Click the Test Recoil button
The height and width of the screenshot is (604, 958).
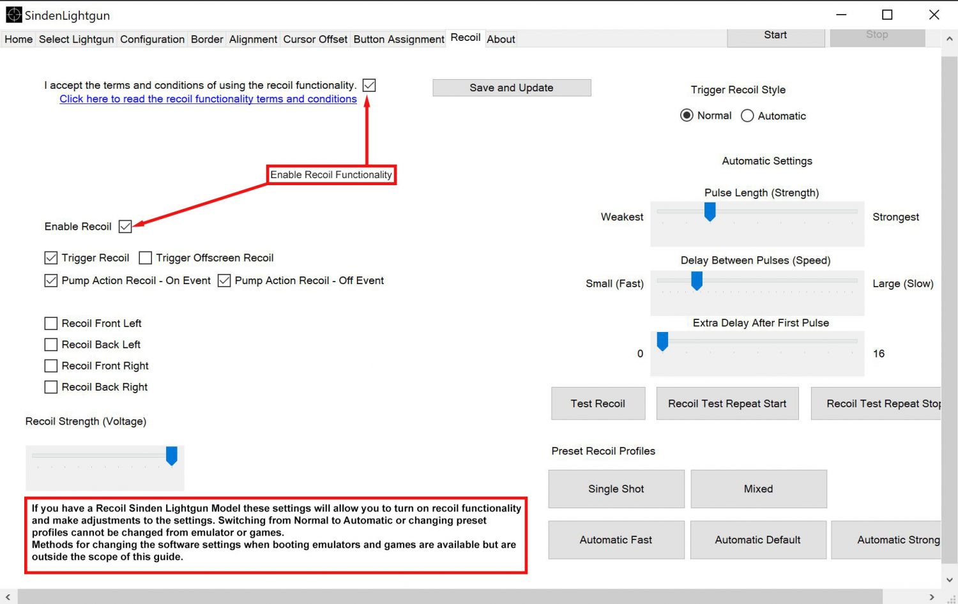point(598,404)
